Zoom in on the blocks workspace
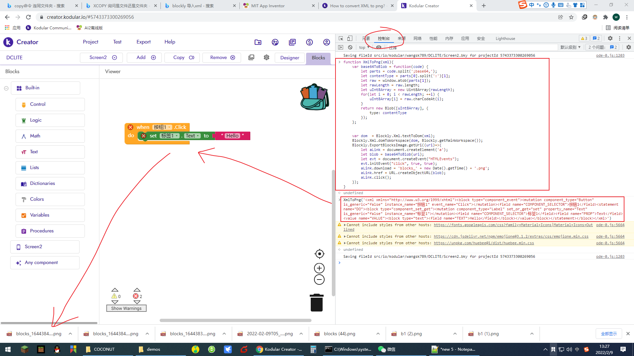 coord(319,268)
